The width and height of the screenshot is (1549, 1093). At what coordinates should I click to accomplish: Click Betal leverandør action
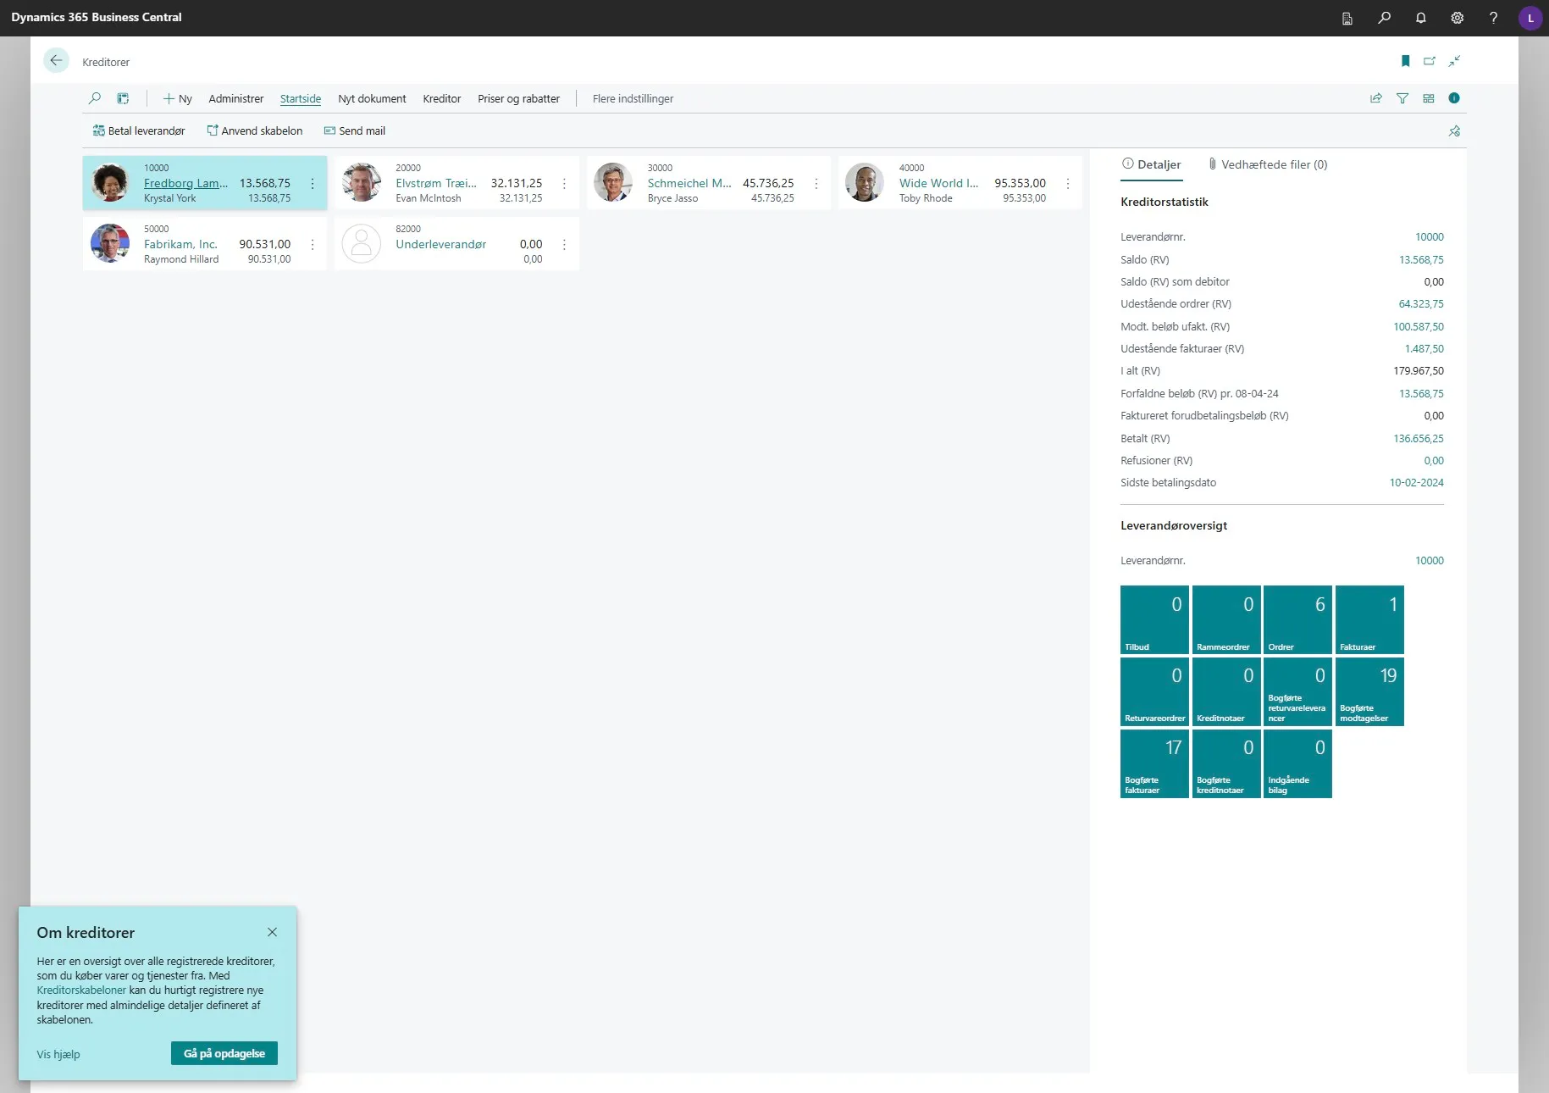pos(139,131)
